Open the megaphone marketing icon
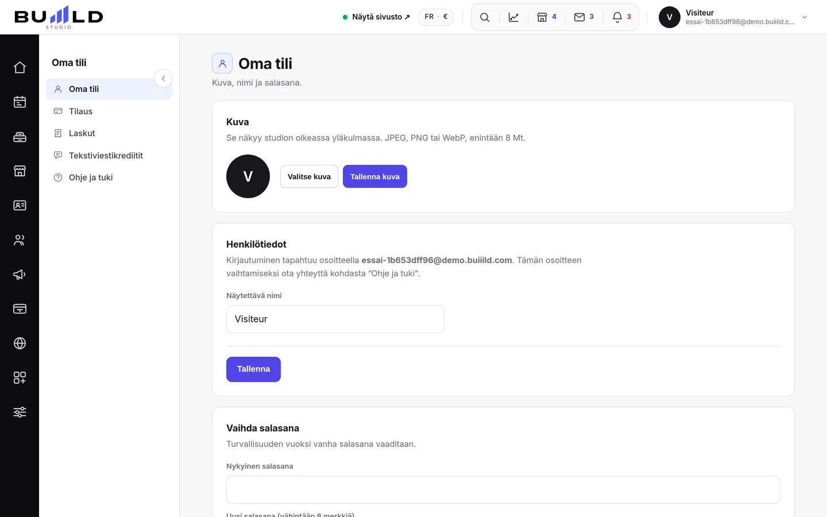The height and width of the screenshot is (517, 827). pyautogui.click(x=20, y=275)
